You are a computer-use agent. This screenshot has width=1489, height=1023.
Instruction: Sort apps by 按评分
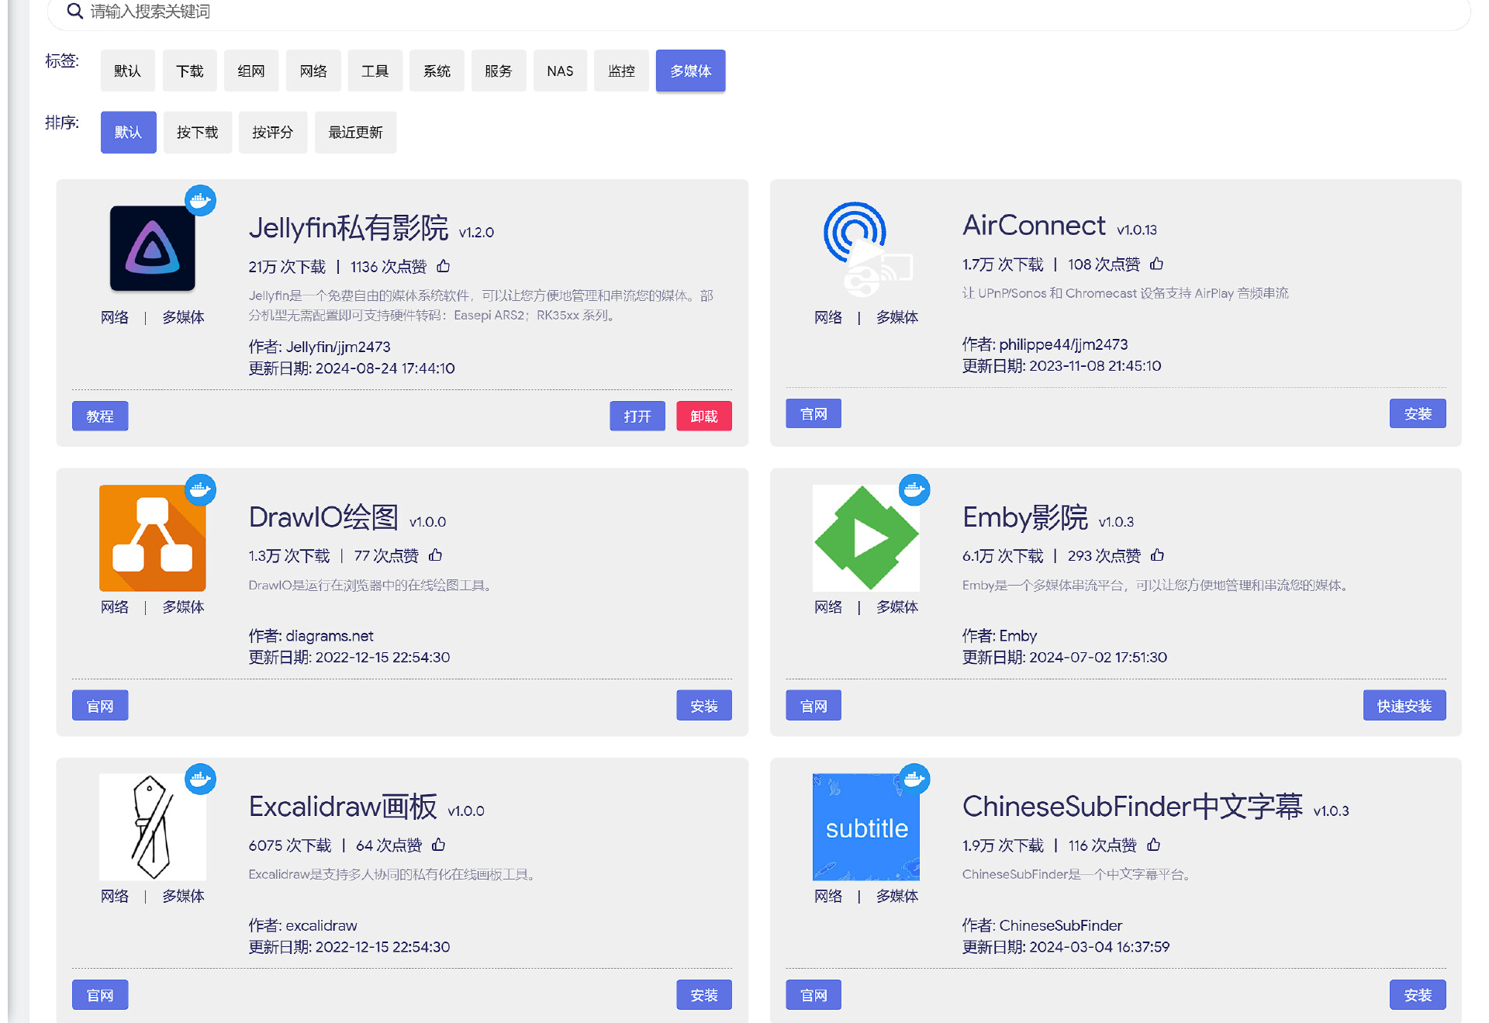272,132
